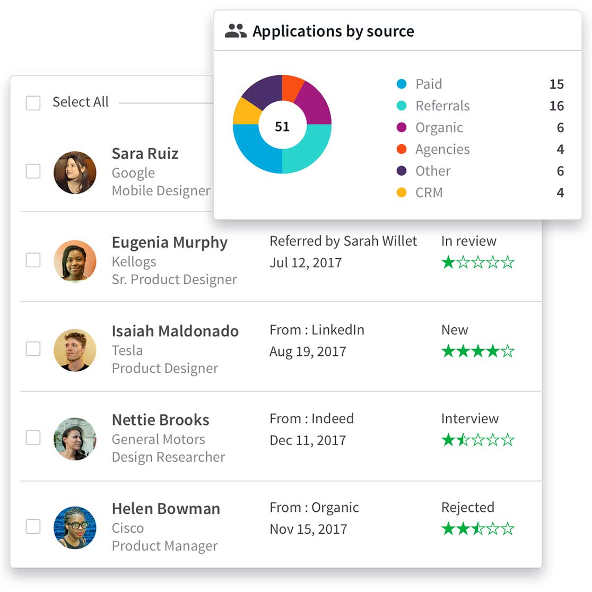592x592 pixels.
Task: Select the Referrals teal legend dot
Action: [402, 106]
